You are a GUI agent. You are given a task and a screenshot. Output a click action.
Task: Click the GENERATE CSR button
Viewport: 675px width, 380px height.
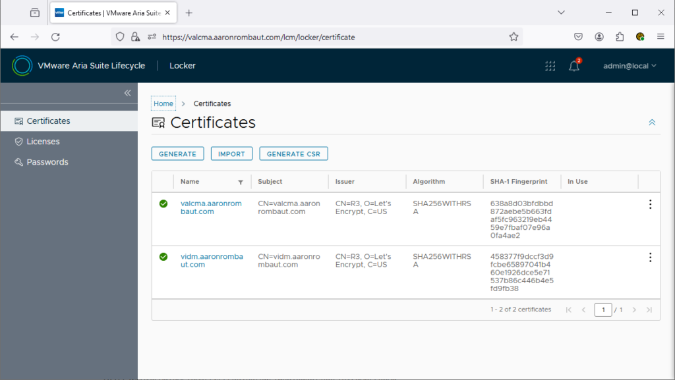click(x=293, y=153)
